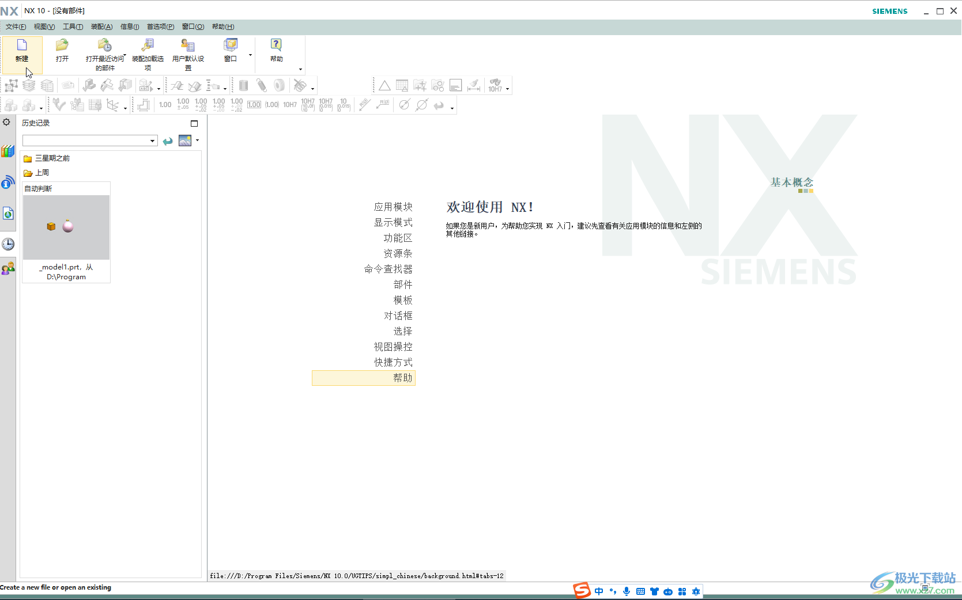
Task: Open resource bar options gear icon
Action: 7,122
